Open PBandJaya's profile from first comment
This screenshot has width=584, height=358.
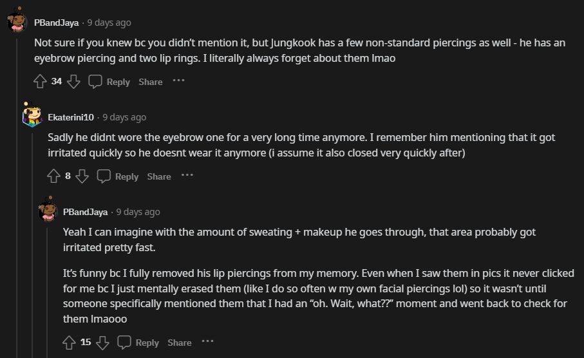click(x=57, y=23)
